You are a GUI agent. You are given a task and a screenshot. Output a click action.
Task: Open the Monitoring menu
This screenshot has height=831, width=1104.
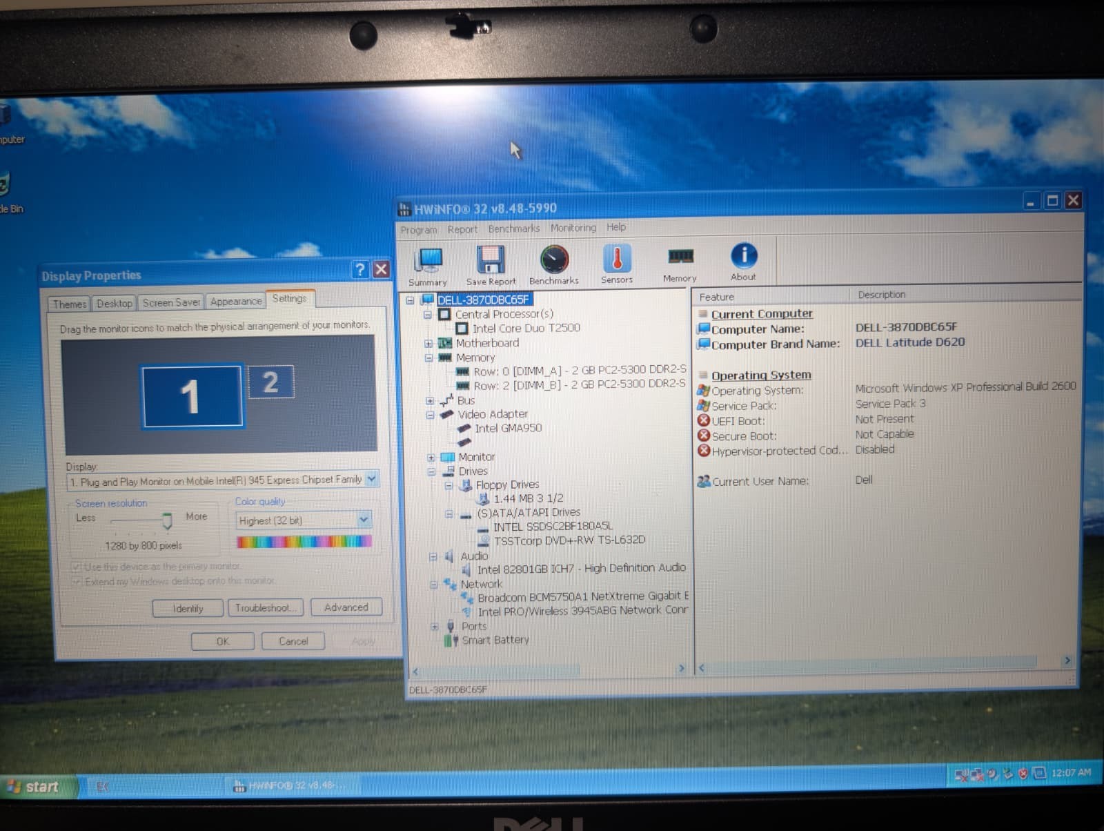point(573,228)
